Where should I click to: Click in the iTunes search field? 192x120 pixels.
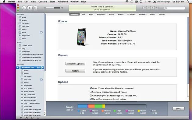point(175,8)
